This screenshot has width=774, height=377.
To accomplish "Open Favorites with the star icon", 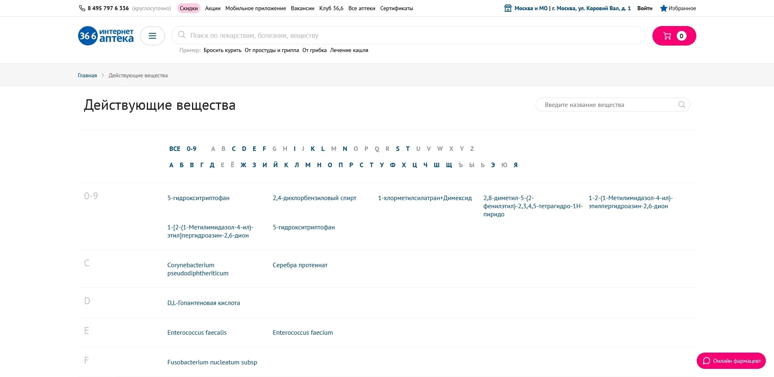I will 678,8.
